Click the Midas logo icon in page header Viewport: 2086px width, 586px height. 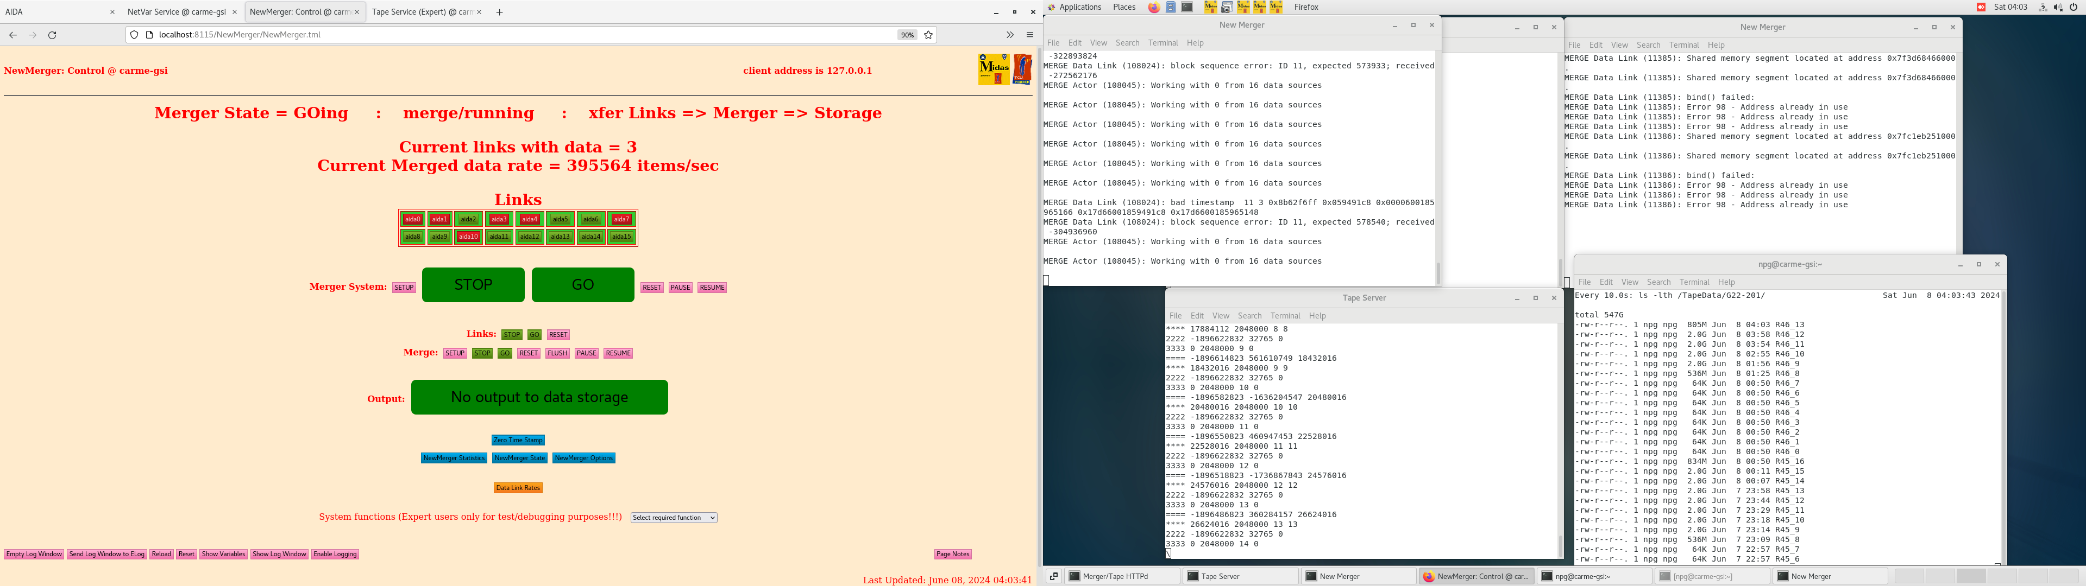tap(993, 69)
